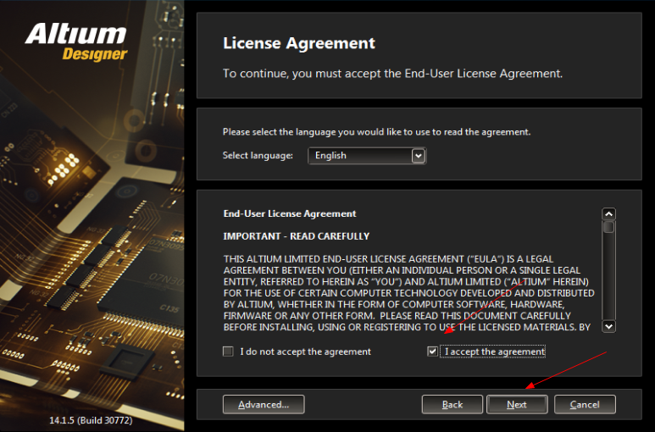Check the 'I do not accept' checkbox
This screenshot has width=655, height=432.
pyautogui.click(x=227, y=352)
